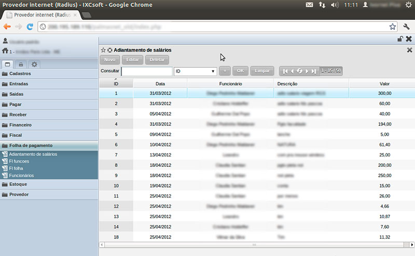Viewport: 415px width, 256px height.
Task: Open Funcionários in the sidebar
Action: [x=21, y=175]
